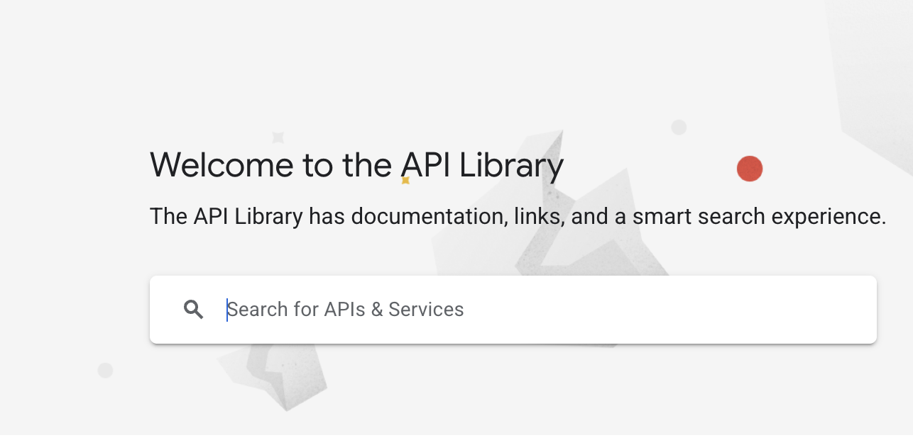Click the white strip below the gray banner

tap(456, 440)
